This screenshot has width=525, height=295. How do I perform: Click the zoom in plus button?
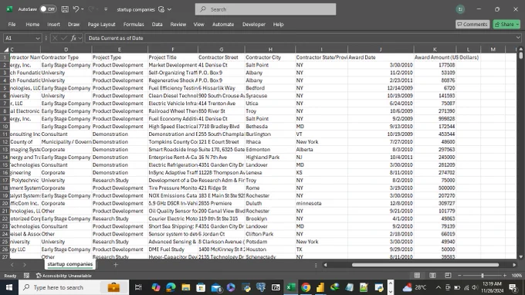click(x=505, y=275)
